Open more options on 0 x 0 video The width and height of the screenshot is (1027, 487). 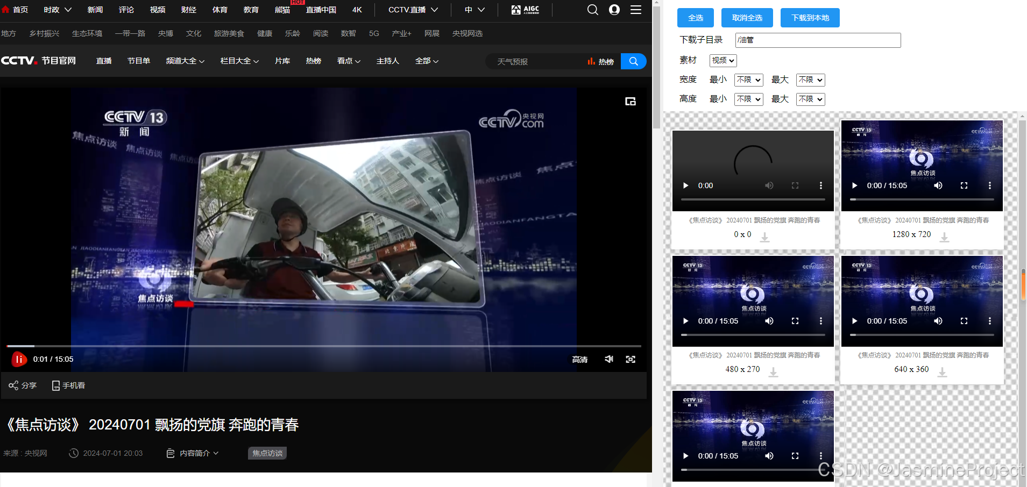click(820, 185)
